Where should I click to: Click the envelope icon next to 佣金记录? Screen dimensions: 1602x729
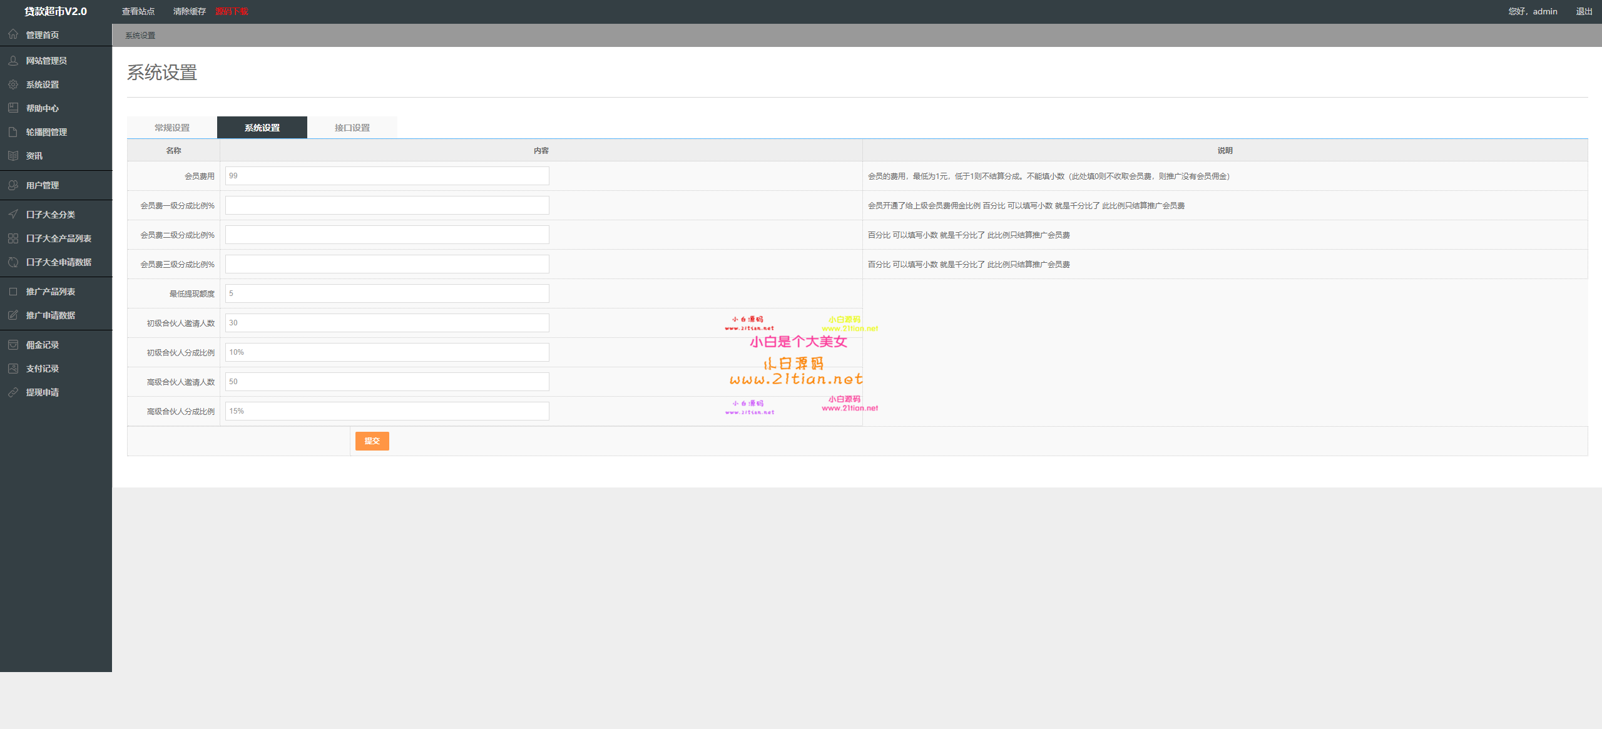[x=13, y=345]
